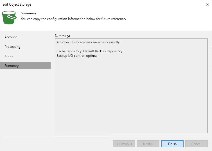Click the 'Summary:' label above text box
The image size is (212, 151).
point(62,36)
